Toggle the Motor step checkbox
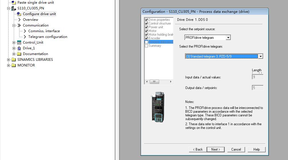The height and width of the screenshot is (160, 288). point(146,31)
